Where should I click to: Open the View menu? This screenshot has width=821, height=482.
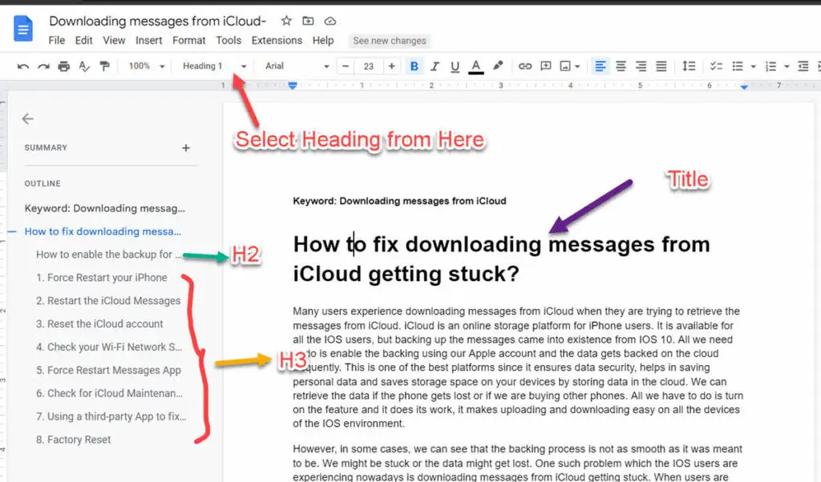point(114,40)
